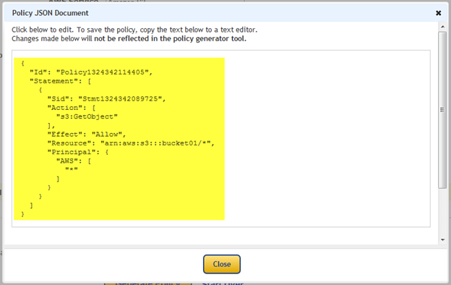
Task: Click the "*" principal value
Action: pyautogui.click(x=72, y=169)
